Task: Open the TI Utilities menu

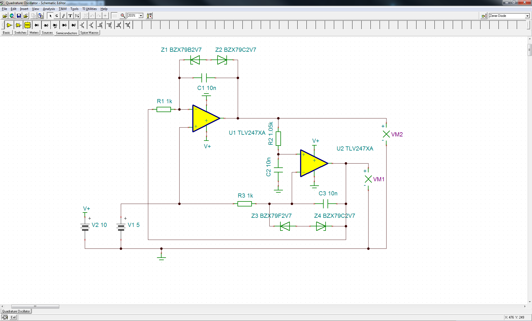Action: tap(89, 9)
